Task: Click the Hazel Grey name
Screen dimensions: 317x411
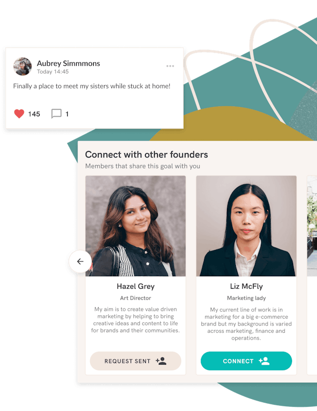Action: click(x=135, y=286)
